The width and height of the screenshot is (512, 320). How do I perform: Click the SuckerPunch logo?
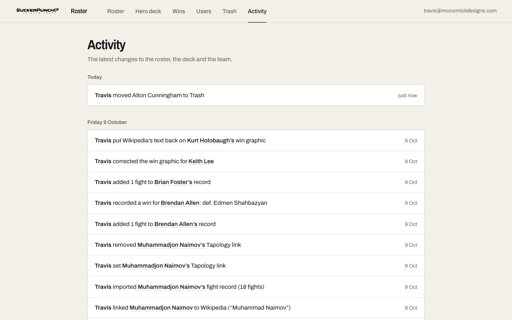38,11
